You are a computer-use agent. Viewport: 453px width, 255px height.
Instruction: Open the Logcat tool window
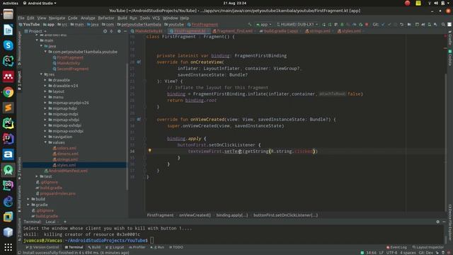[115, 247]
